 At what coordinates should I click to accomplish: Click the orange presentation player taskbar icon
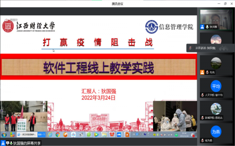tap(127, 135)
